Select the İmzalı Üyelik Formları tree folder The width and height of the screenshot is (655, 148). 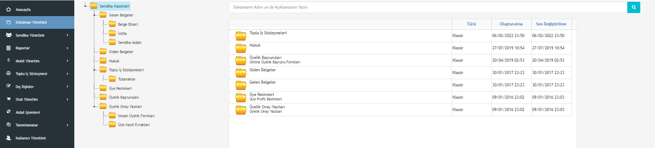(136, 116)
